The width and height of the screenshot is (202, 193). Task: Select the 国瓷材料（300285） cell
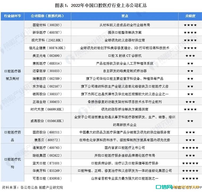[47, 25]
